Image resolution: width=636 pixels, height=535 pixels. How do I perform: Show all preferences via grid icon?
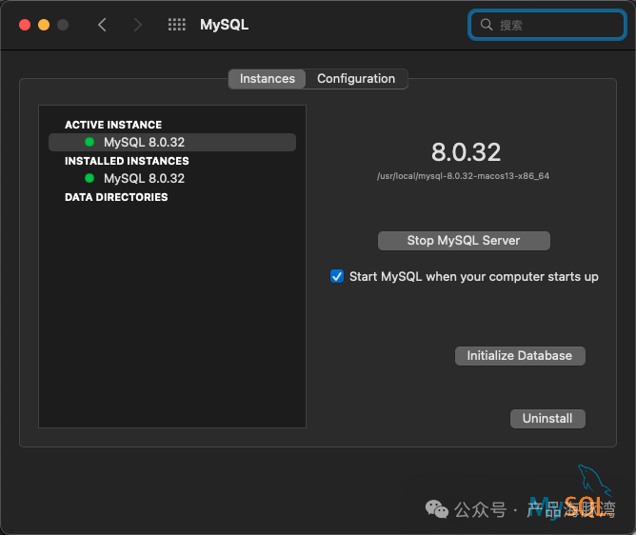coord(177,25)
